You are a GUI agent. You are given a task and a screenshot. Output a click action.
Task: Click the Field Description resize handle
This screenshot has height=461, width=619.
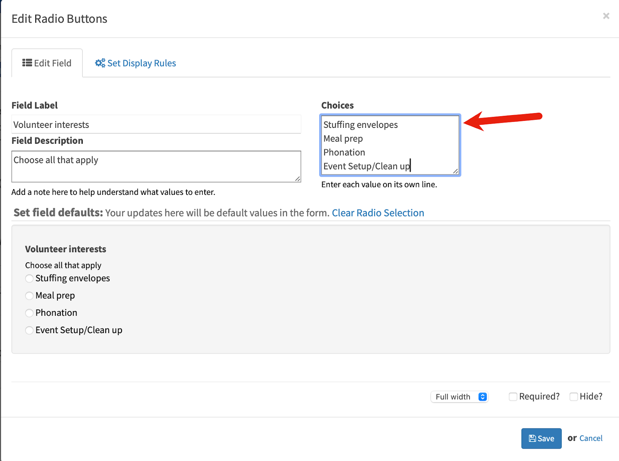[297, 178]
